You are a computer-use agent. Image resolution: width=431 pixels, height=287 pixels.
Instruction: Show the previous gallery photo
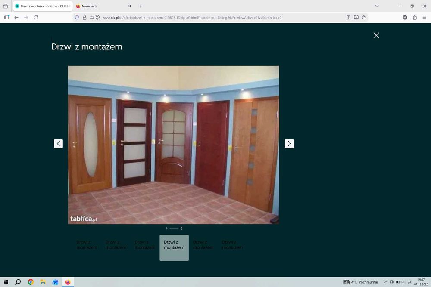click(58, 144)
